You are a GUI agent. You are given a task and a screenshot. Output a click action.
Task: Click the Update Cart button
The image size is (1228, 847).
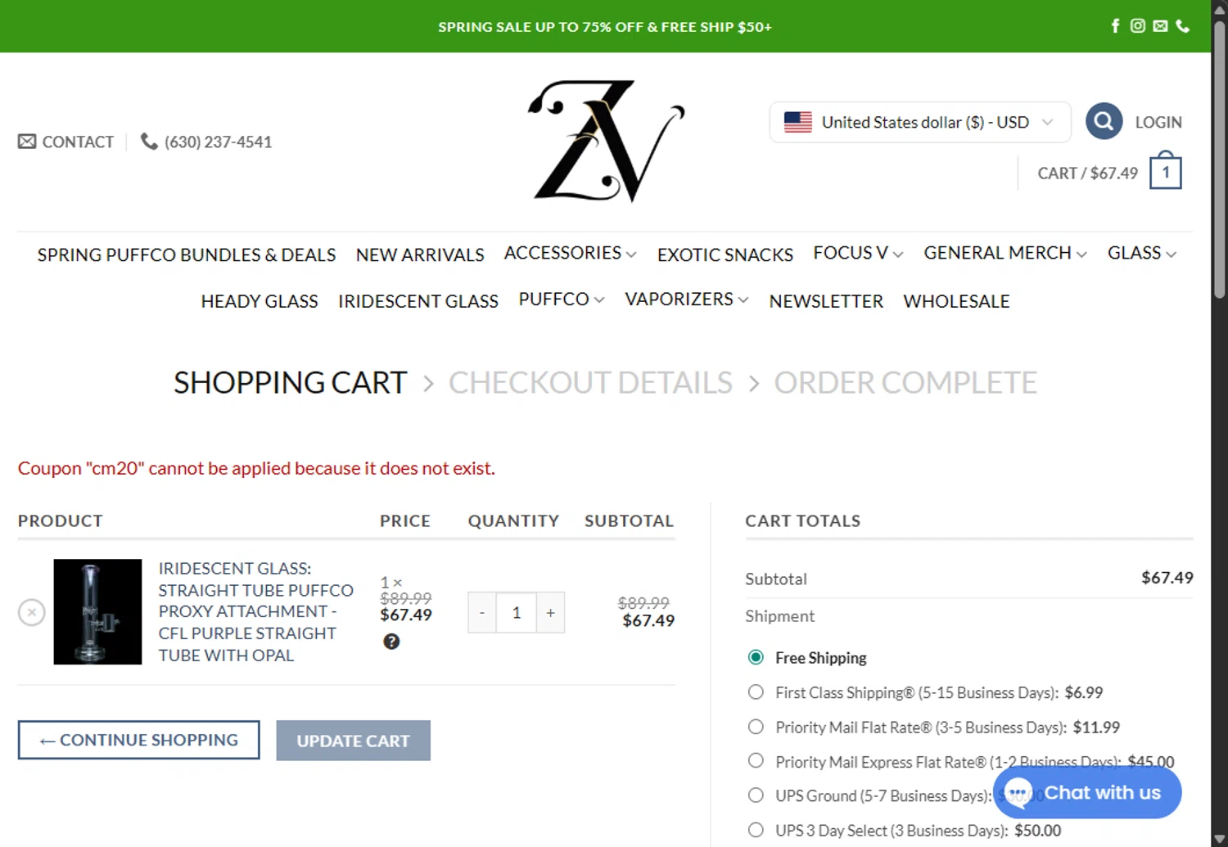[x=353, y=741]
